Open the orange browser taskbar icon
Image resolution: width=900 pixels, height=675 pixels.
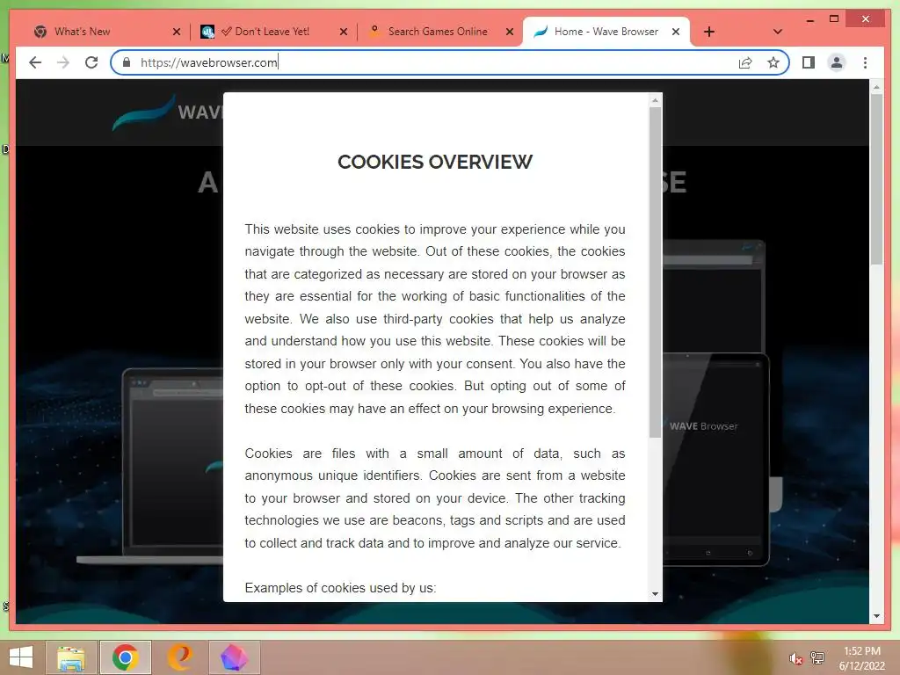179,657
